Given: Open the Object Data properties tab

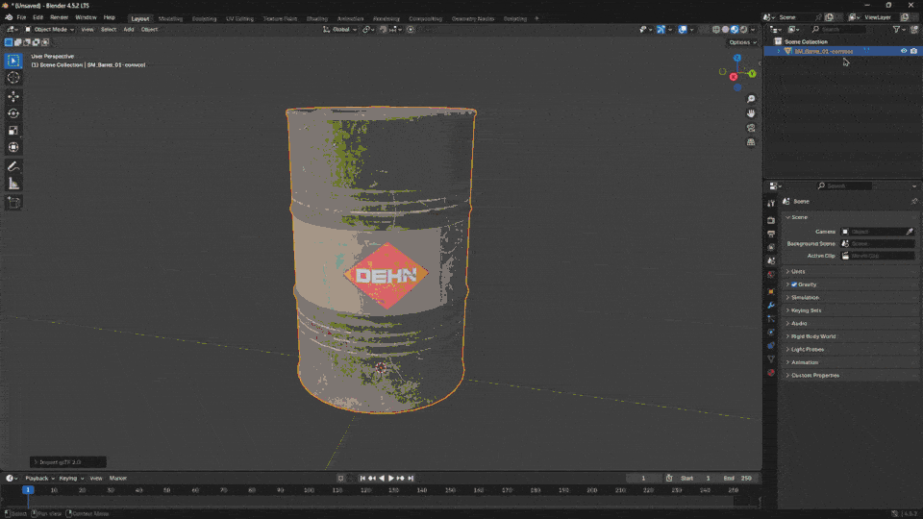Looking at the screenshot, I should coord(771,358).
